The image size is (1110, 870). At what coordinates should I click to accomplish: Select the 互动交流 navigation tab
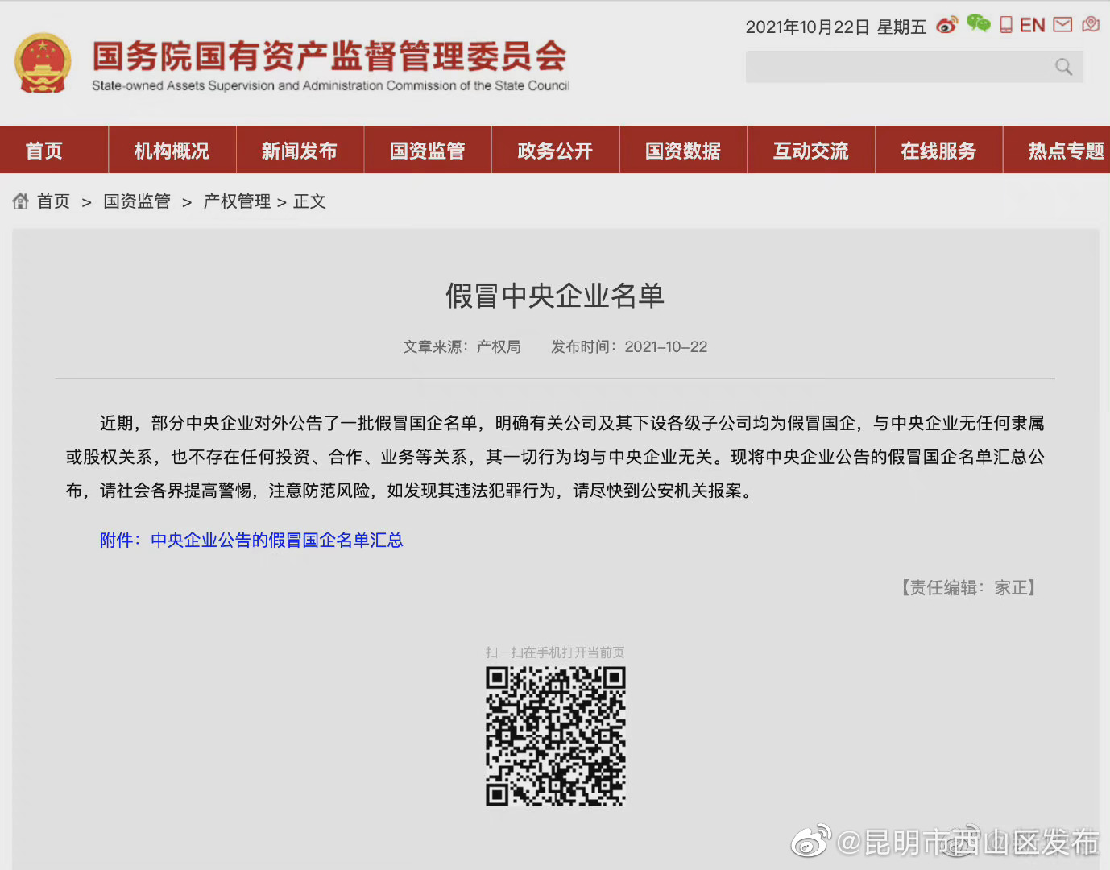pos(810,150)
